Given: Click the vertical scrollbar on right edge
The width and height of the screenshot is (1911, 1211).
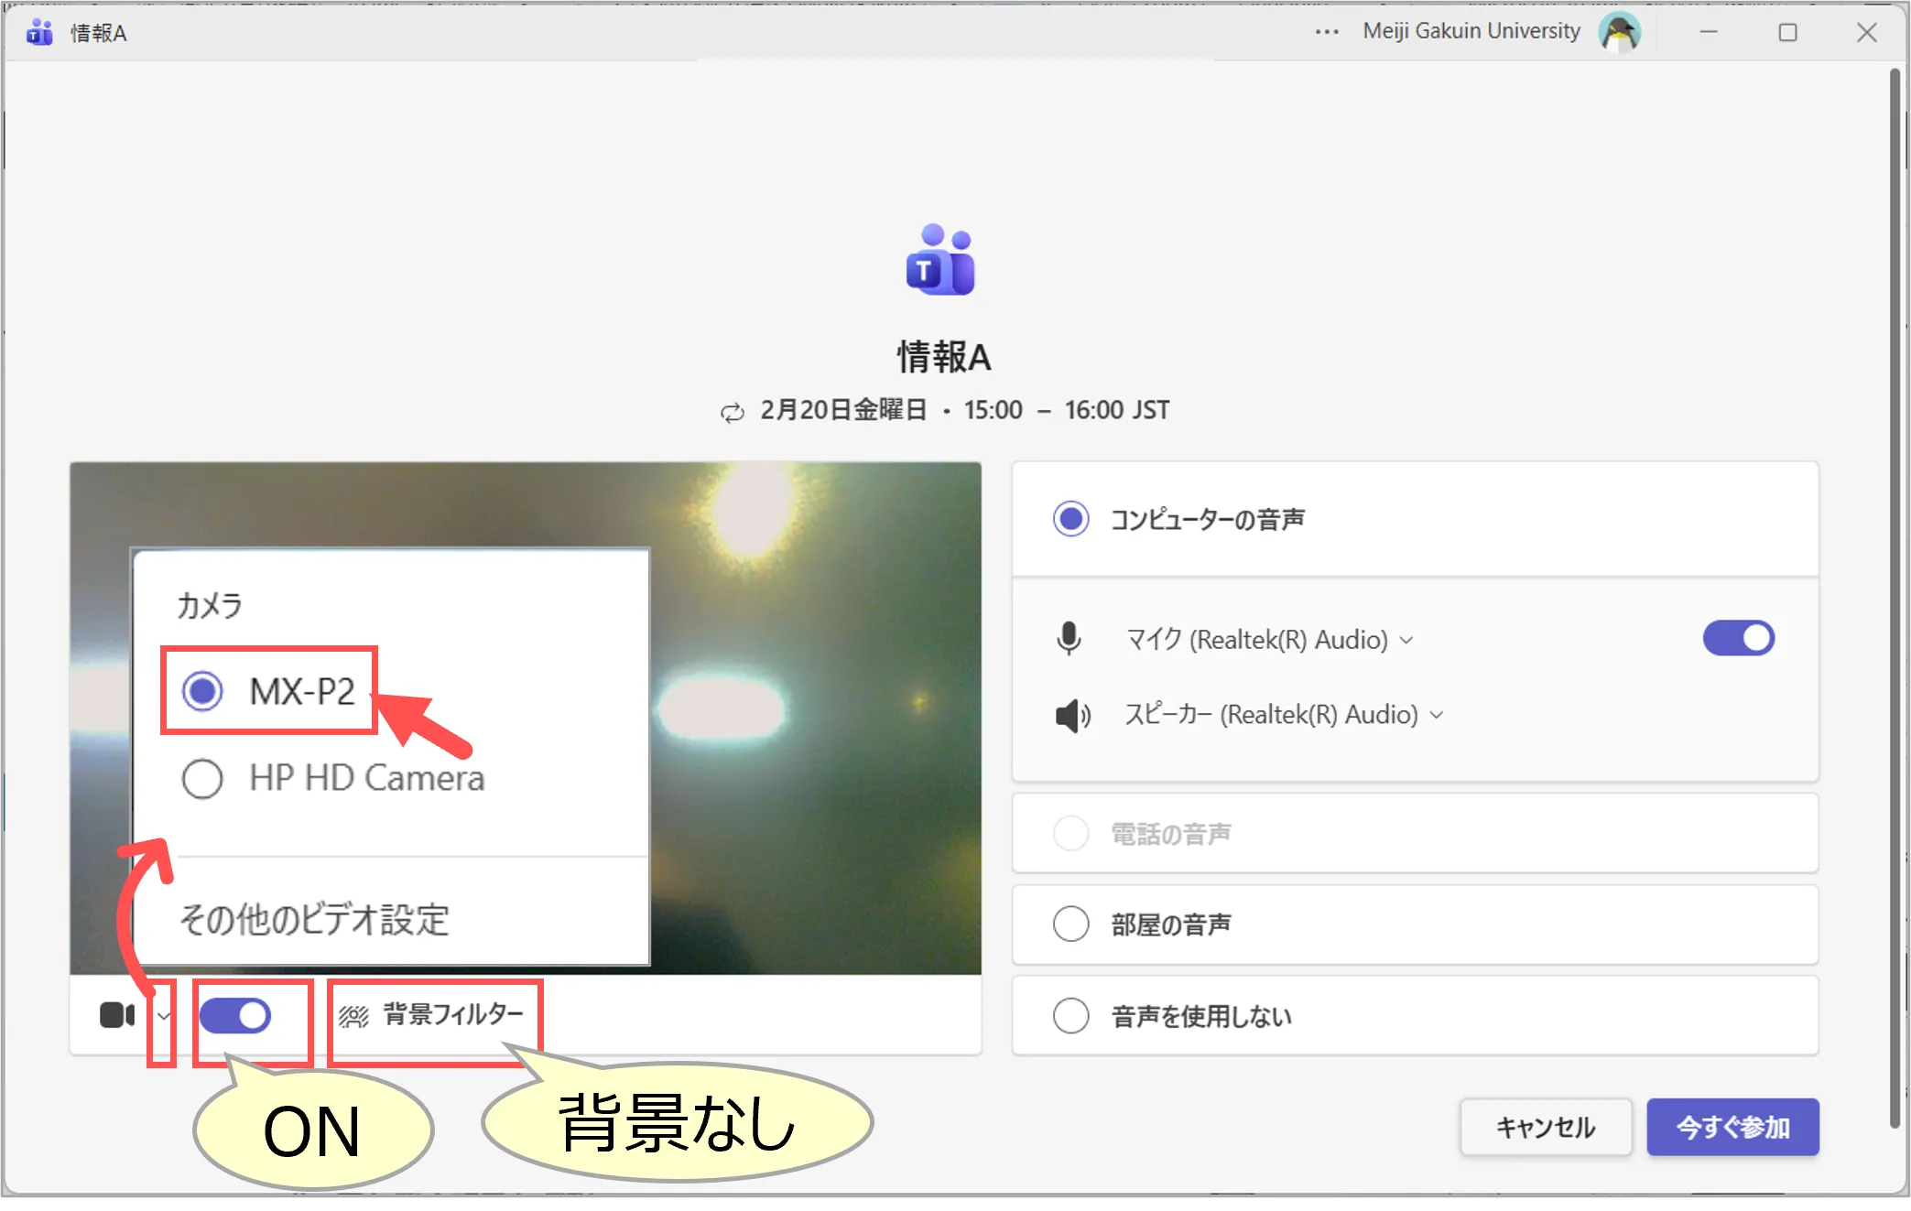Looking at the screenshot, I should 1895,595.
